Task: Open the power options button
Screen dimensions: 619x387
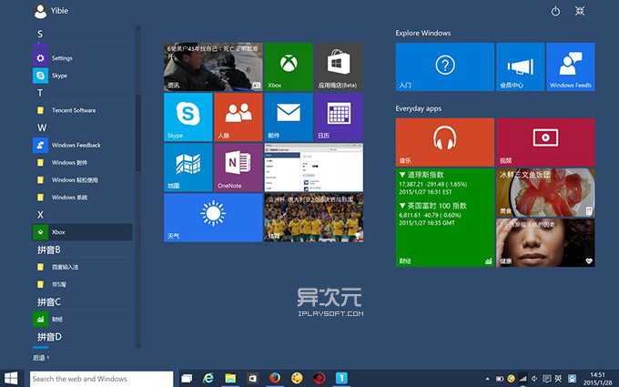Action: pos(555,11)
